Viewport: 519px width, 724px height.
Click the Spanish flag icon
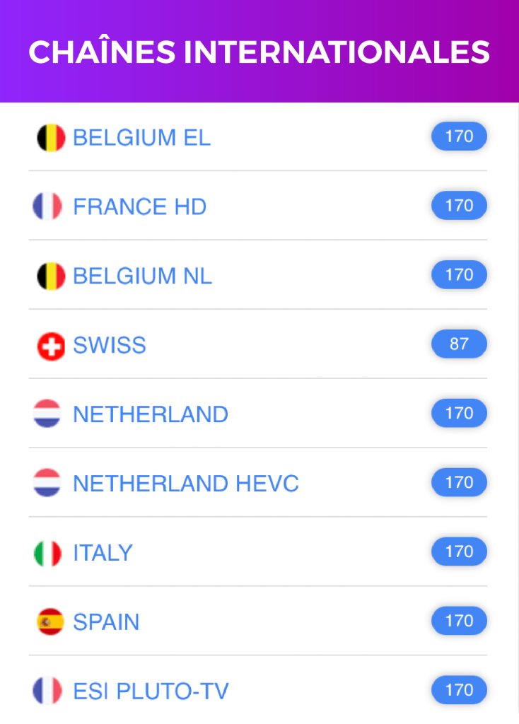pos(51,622)
